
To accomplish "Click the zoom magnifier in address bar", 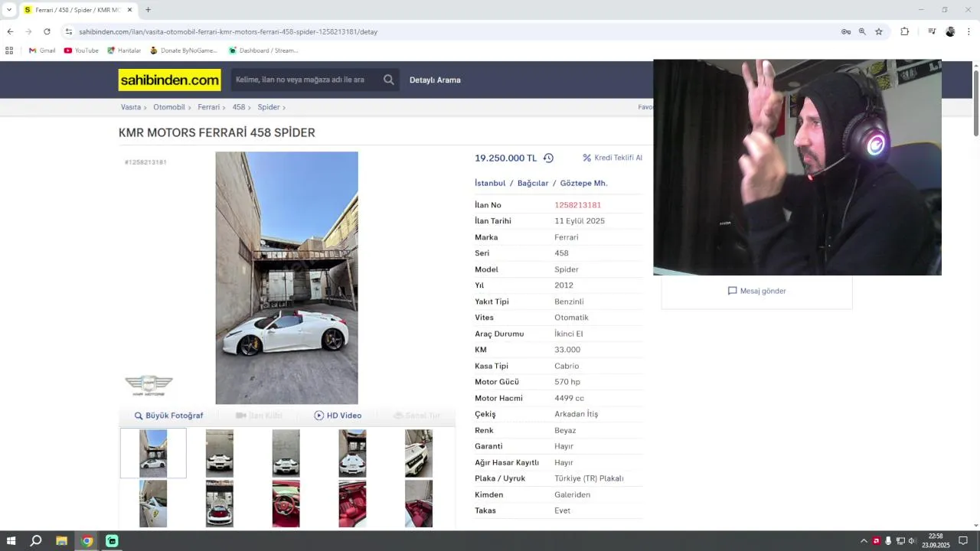I will (x=862, y=31).
